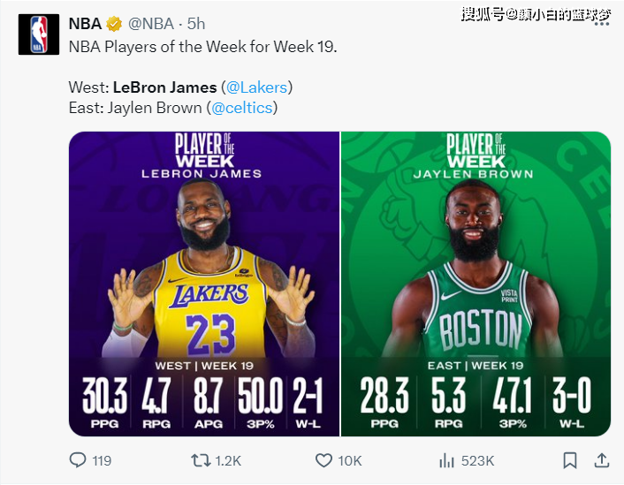Bookmark this NBA tweet
The width and height of the screenshot is (624, 485).
(570, 460)
